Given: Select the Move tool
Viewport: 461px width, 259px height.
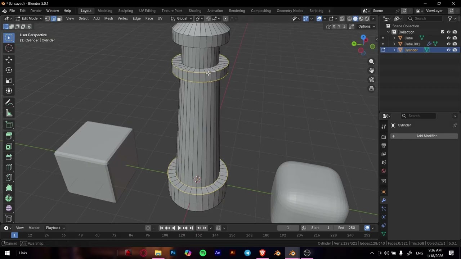Looking at the screenshot, I should point(9,60).
